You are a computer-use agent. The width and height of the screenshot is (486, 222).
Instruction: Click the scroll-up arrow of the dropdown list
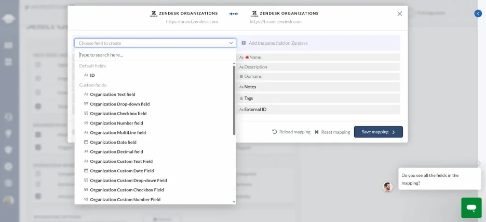point(234,63)
